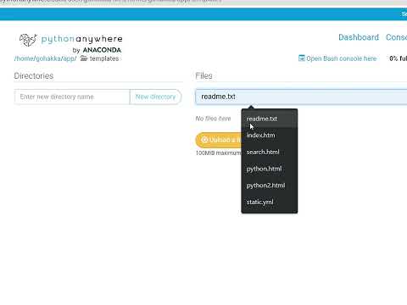
Task: Click the New directory button
Action: tap(155, 97)
